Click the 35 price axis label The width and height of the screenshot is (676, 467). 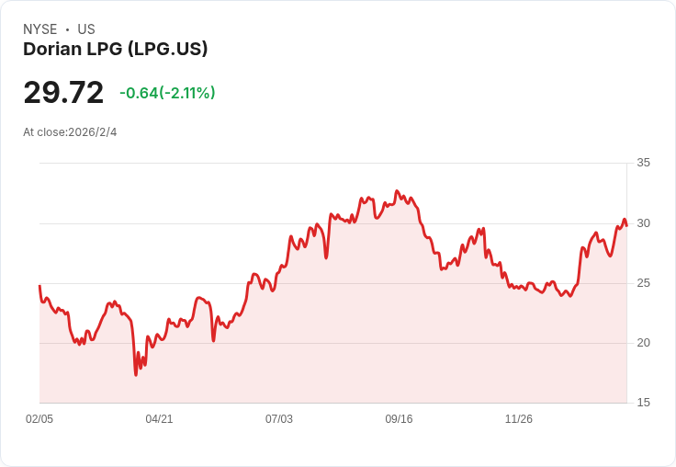coord(643,163)
